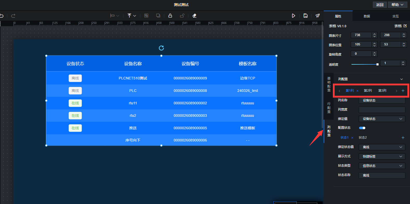
Task: Click the redo arrow icon
Action: (13, 16)
